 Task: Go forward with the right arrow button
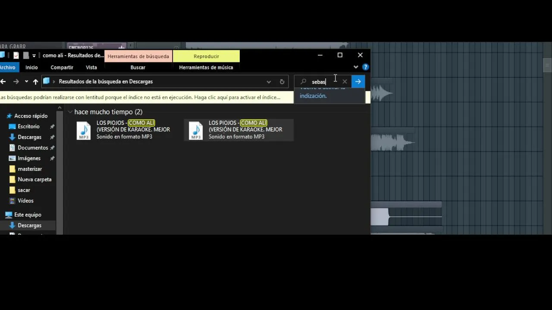click(x=16, y=81)
